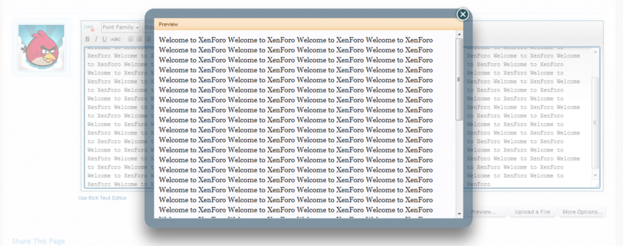Image resolution: width=623 pixels, height=246 pixels.
Task: Toggle Italic formatting in editor
Action: (96, 39)
